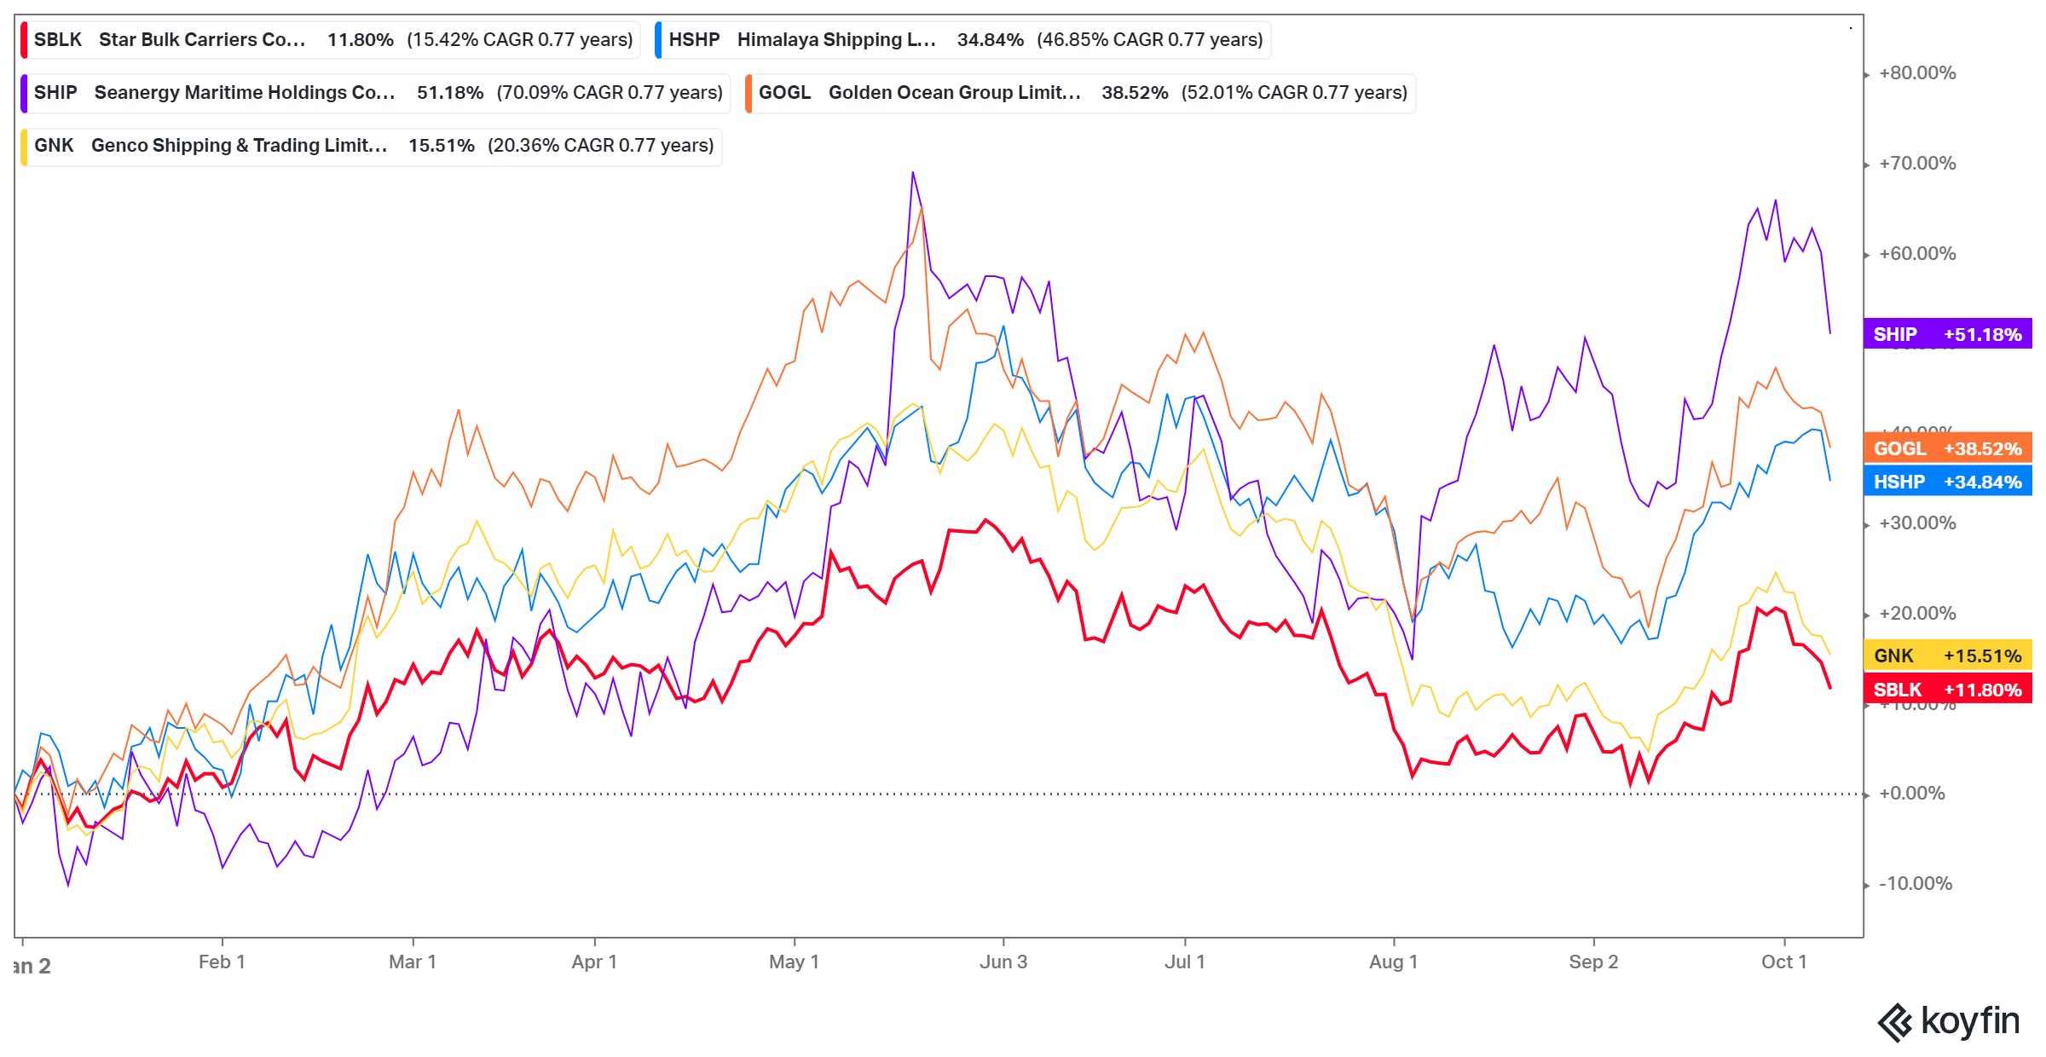Click the SHIP purple color swatch

point(25,93)
